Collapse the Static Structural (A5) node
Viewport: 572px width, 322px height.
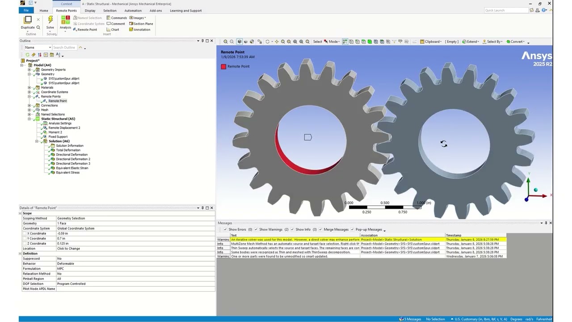coord(29,119)
